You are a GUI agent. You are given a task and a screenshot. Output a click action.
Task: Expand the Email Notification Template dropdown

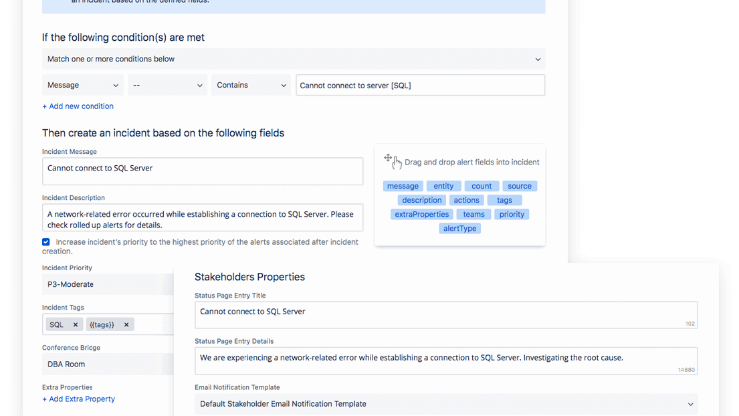445,404
